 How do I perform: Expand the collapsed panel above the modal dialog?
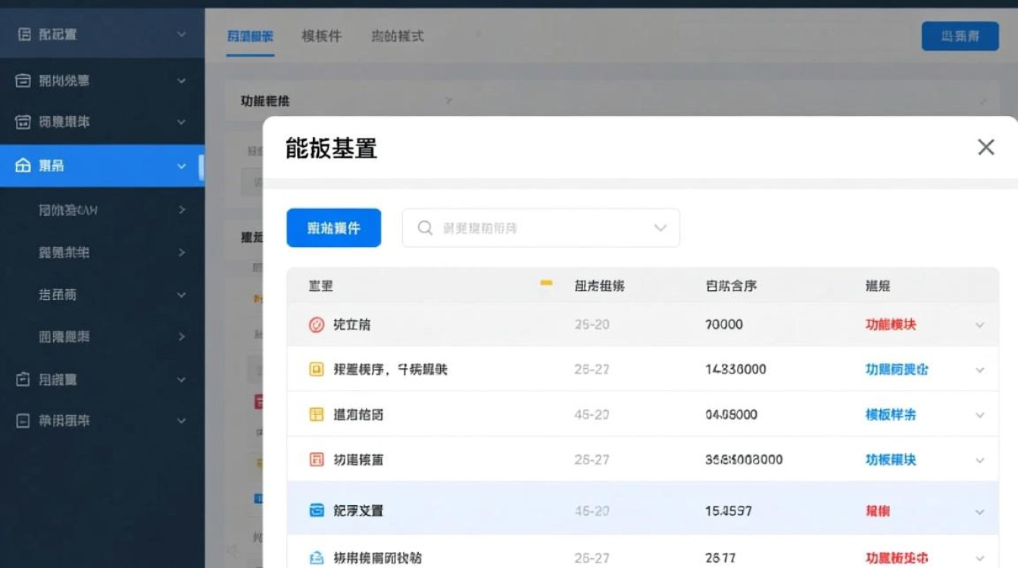448,100
